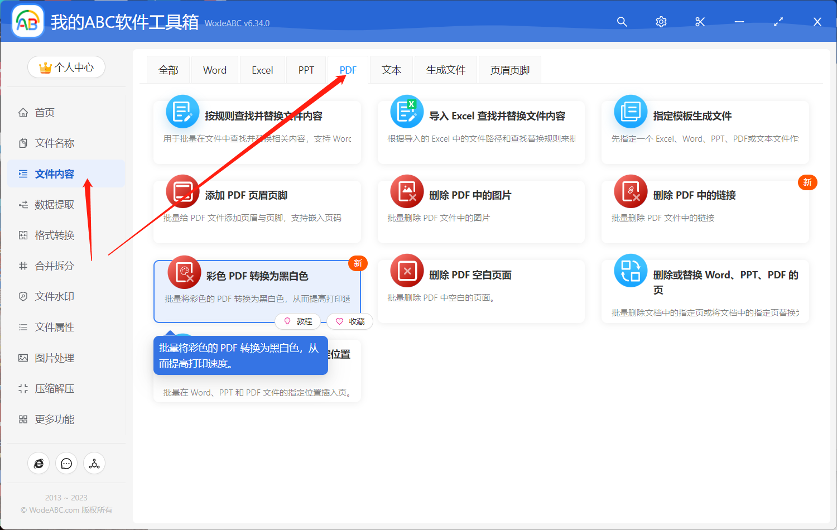The image size is (837, 530).
Task: Select 格式转换 in the left sidebar
Action: 54,235
